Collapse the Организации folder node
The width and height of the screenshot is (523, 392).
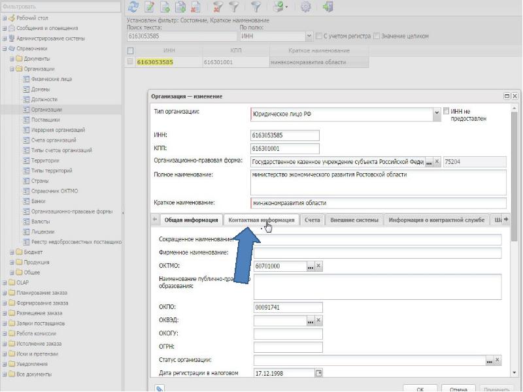tap(12, 69)
